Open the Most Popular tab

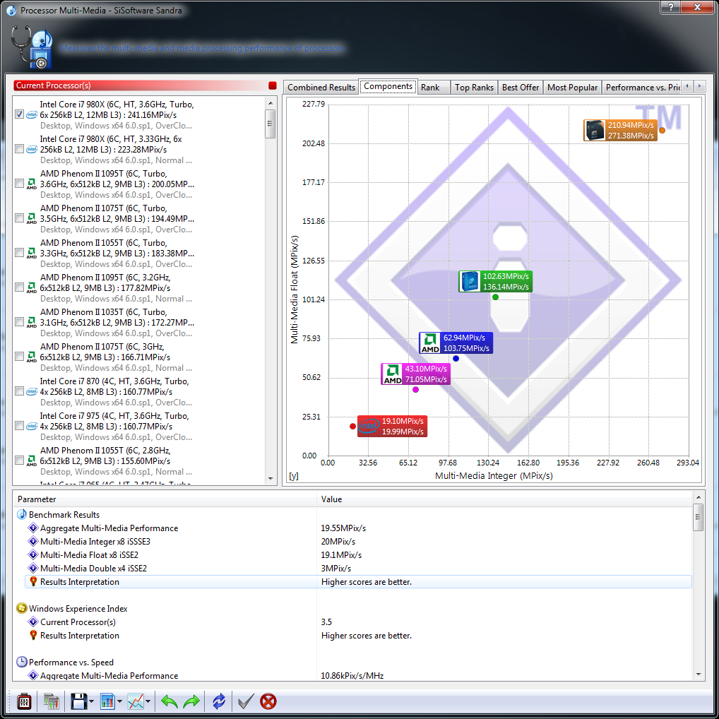[x=572, y=87]
